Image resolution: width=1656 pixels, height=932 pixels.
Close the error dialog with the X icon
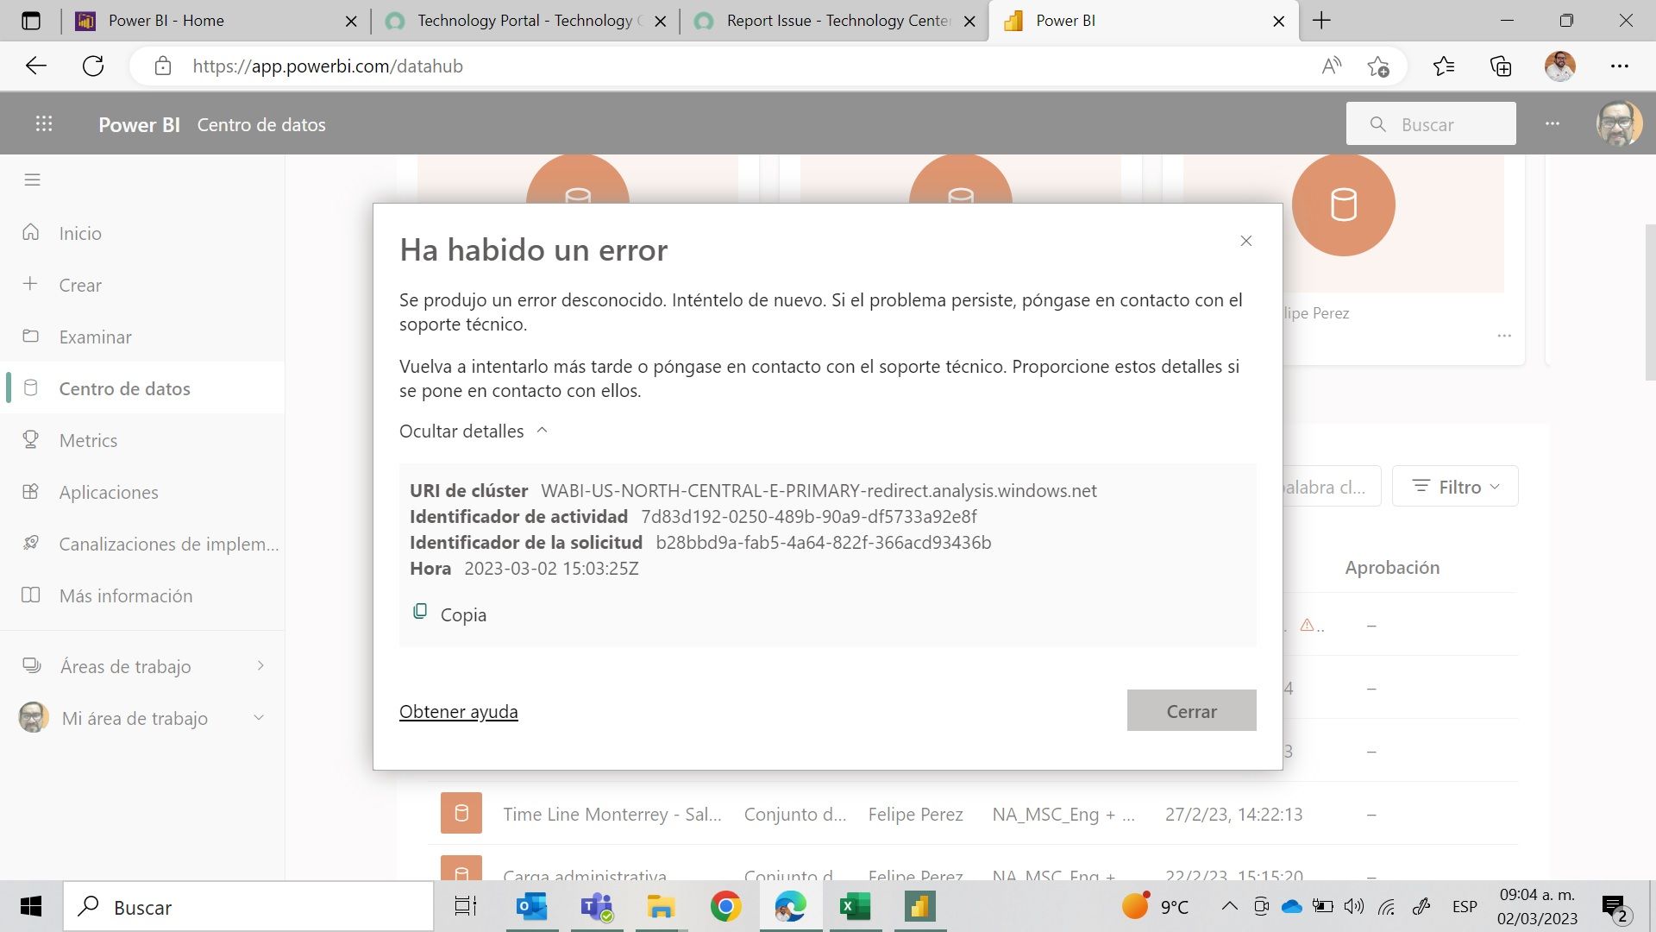(x=1245, y=241)
